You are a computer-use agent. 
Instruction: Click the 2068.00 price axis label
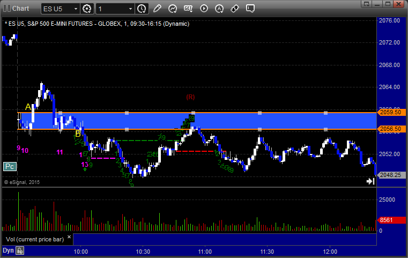(390, 65)
